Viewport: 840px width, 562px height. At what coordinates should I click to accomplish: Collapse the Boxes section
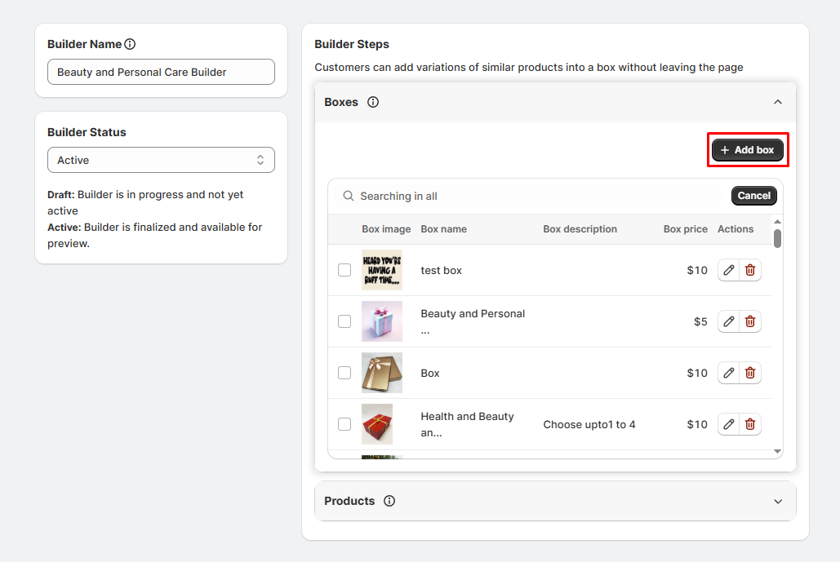point(777,102)
